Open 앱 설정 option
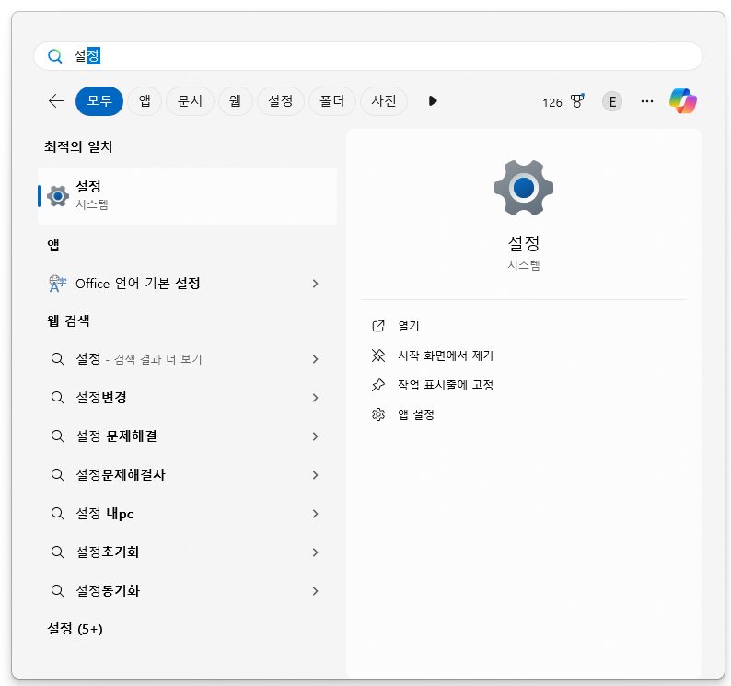The height and width of the screenshot is (686, 731). [416, 414]
